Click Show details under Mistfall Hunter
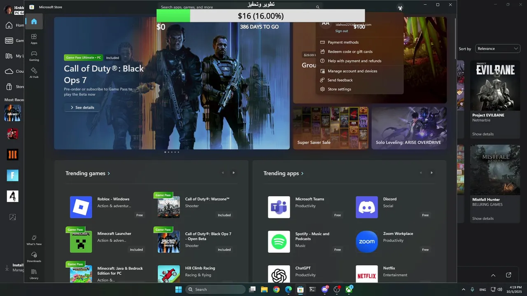The image size is (527, 296). coord(483,218)
